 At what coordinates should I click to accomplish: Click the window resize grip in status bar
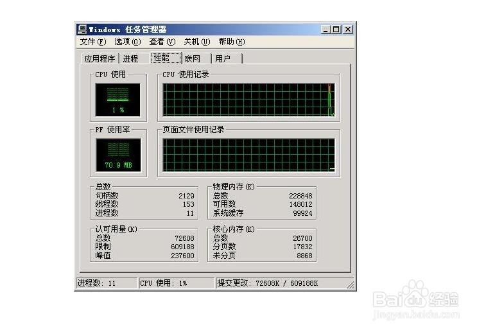(x=351, y=285)
